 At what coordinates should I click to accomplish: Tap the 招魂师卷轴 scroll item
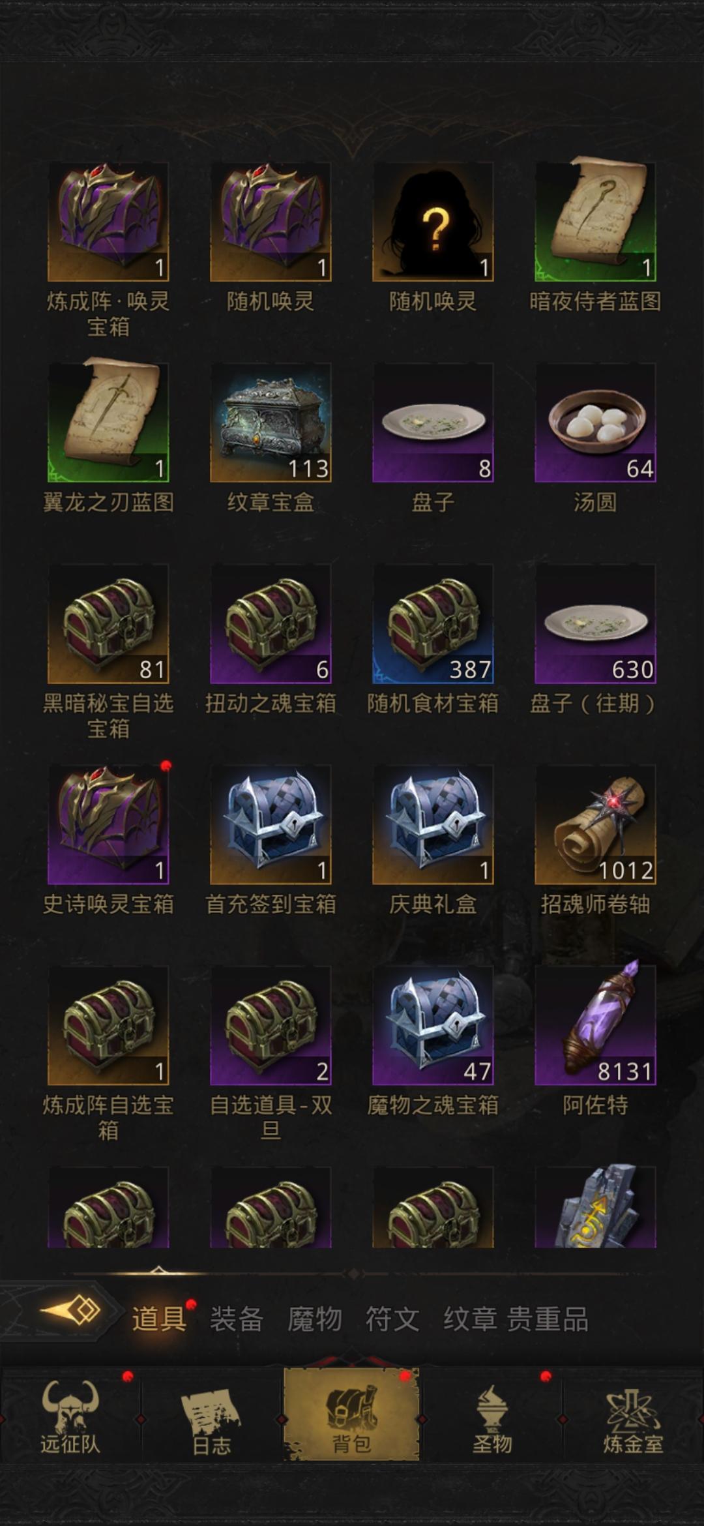[x=595, y=824]
